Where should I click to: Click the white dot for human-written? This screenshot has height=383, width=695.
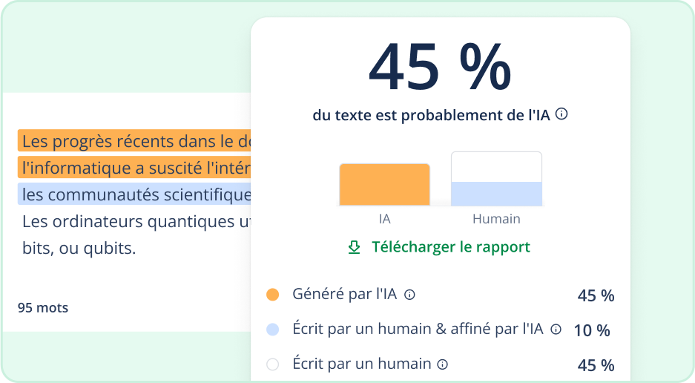pyautogui.click(x=272, y=364)
